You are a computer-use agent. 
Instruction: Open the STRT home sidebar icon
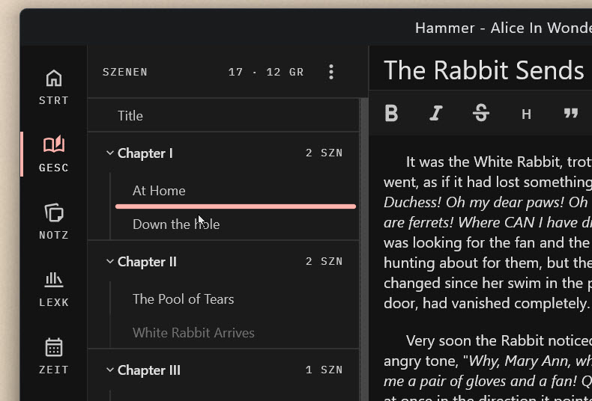[x=54, y=87]
